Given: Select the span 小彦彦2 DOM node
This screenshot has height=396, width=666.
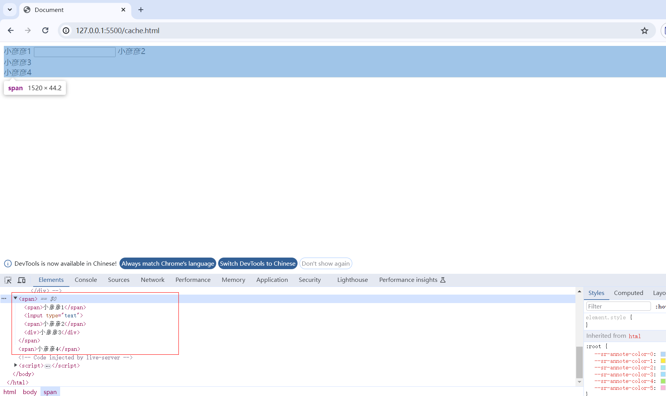Looking at the screenshot, I should pos(55,324).
